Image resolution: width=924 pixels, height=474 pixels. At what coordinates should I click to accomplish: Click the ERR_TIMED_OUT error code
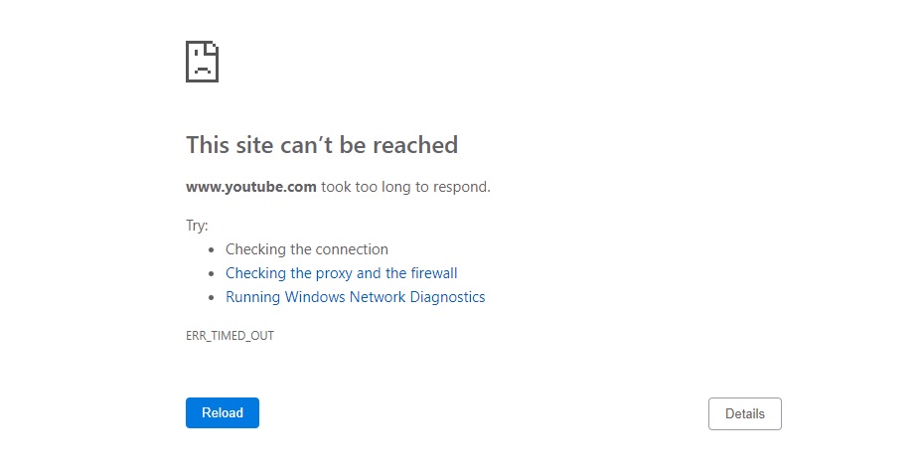click(230, 336)
